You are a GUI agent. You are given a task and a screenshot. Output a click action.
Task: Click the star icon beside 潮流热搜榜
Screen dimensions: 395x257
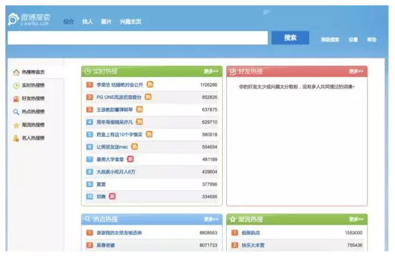tap(16, 125)
